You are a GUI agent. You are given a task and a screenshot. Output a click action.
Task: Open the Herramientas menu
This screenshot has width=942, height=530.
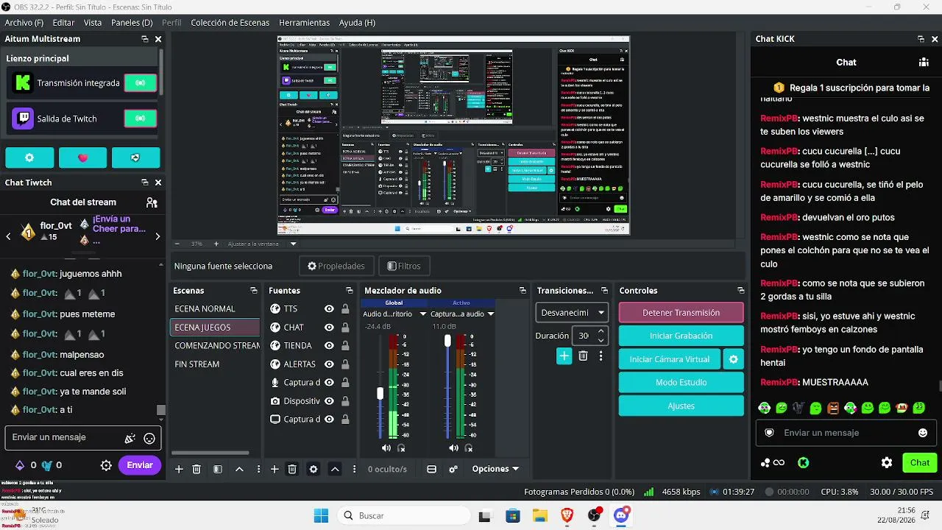click(305, 23)
